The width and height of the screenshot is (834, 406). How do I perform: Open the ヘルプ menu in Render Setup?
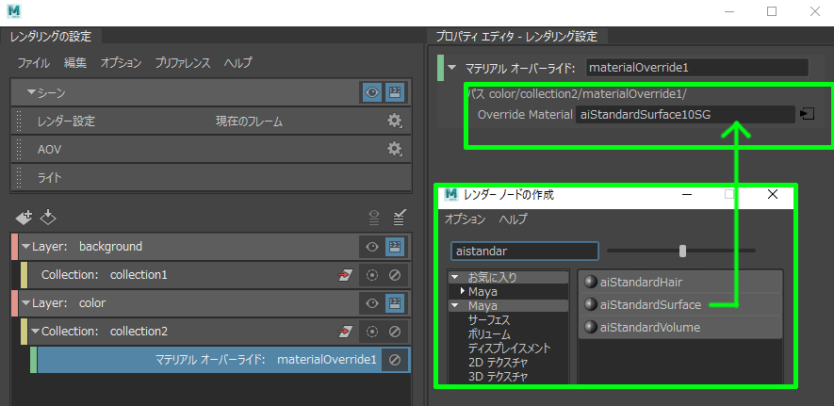coord(237,63)
